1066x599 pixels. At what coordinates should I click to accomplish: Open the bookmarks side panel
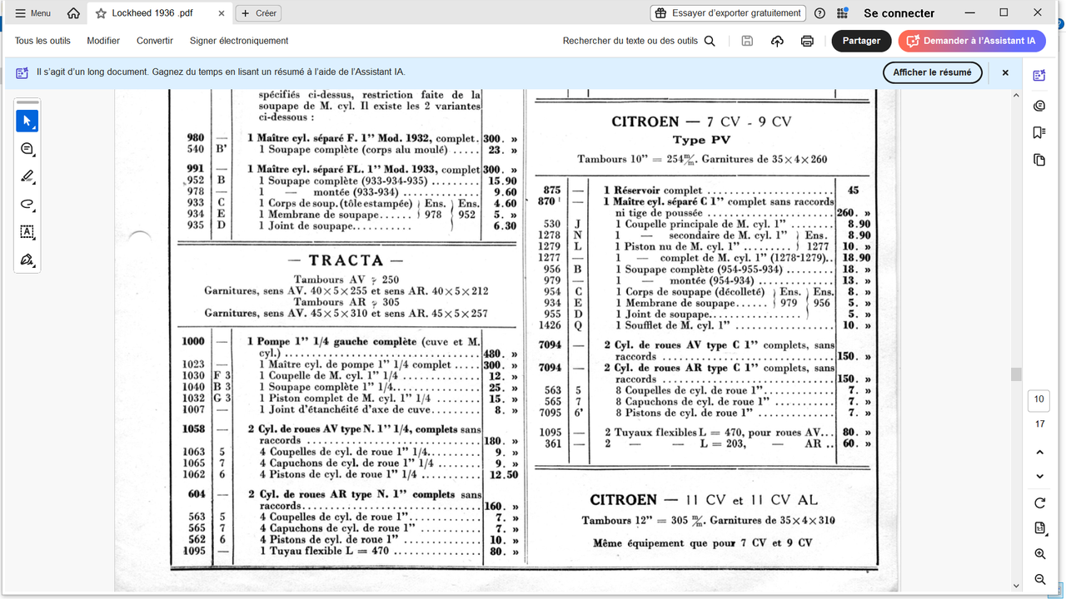tap(1039, 132)
